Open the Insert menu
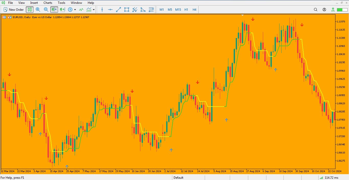 pos(34,3)
